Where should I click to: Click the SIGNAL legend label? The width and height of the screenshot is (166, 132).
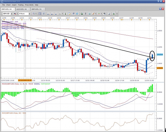pos(37,84)
